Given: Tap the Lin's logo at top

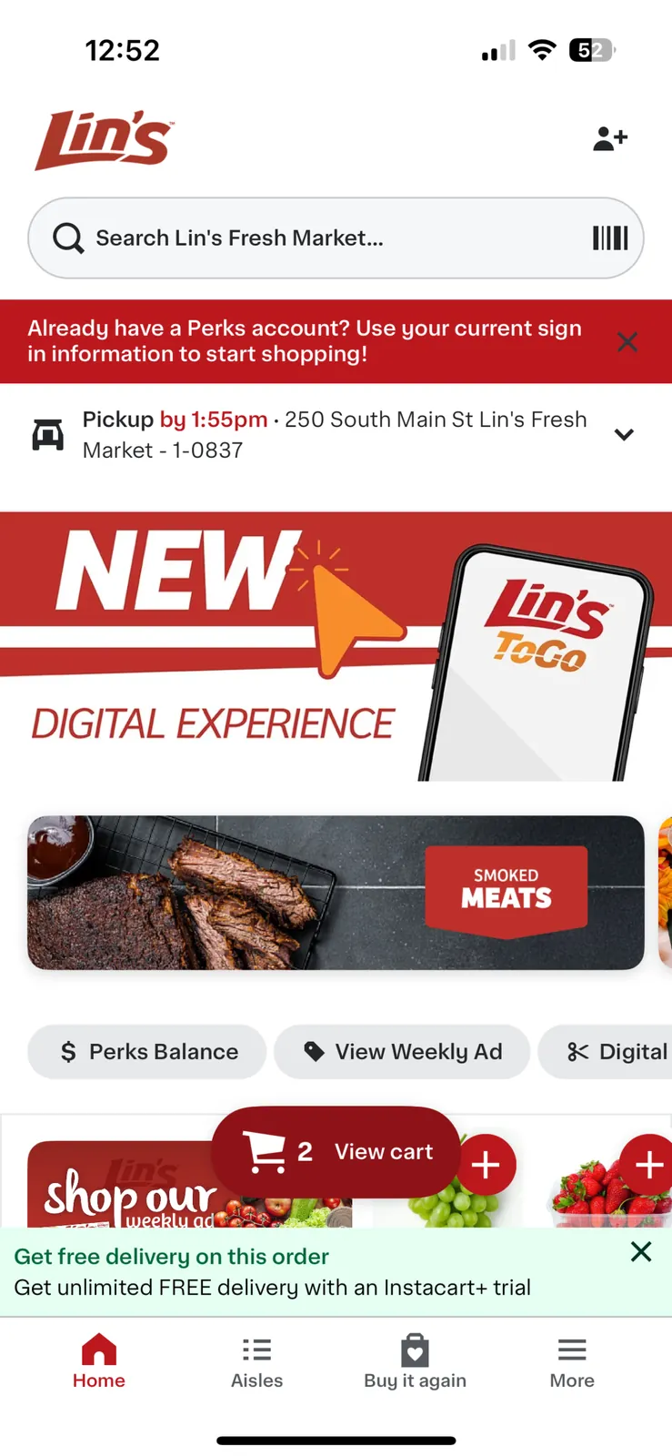Looking at the screenshot, I should tap(105, 140).
